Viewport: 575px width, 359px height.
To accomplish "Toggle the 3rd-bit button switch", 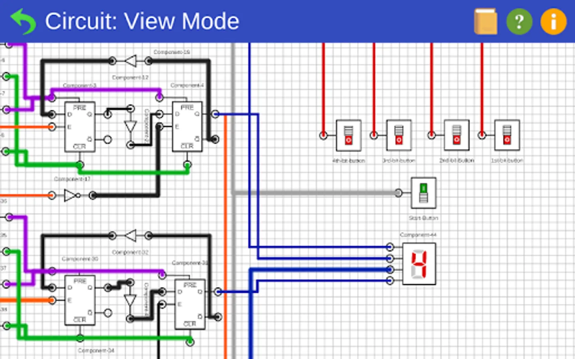I will (x=399, y=136).
